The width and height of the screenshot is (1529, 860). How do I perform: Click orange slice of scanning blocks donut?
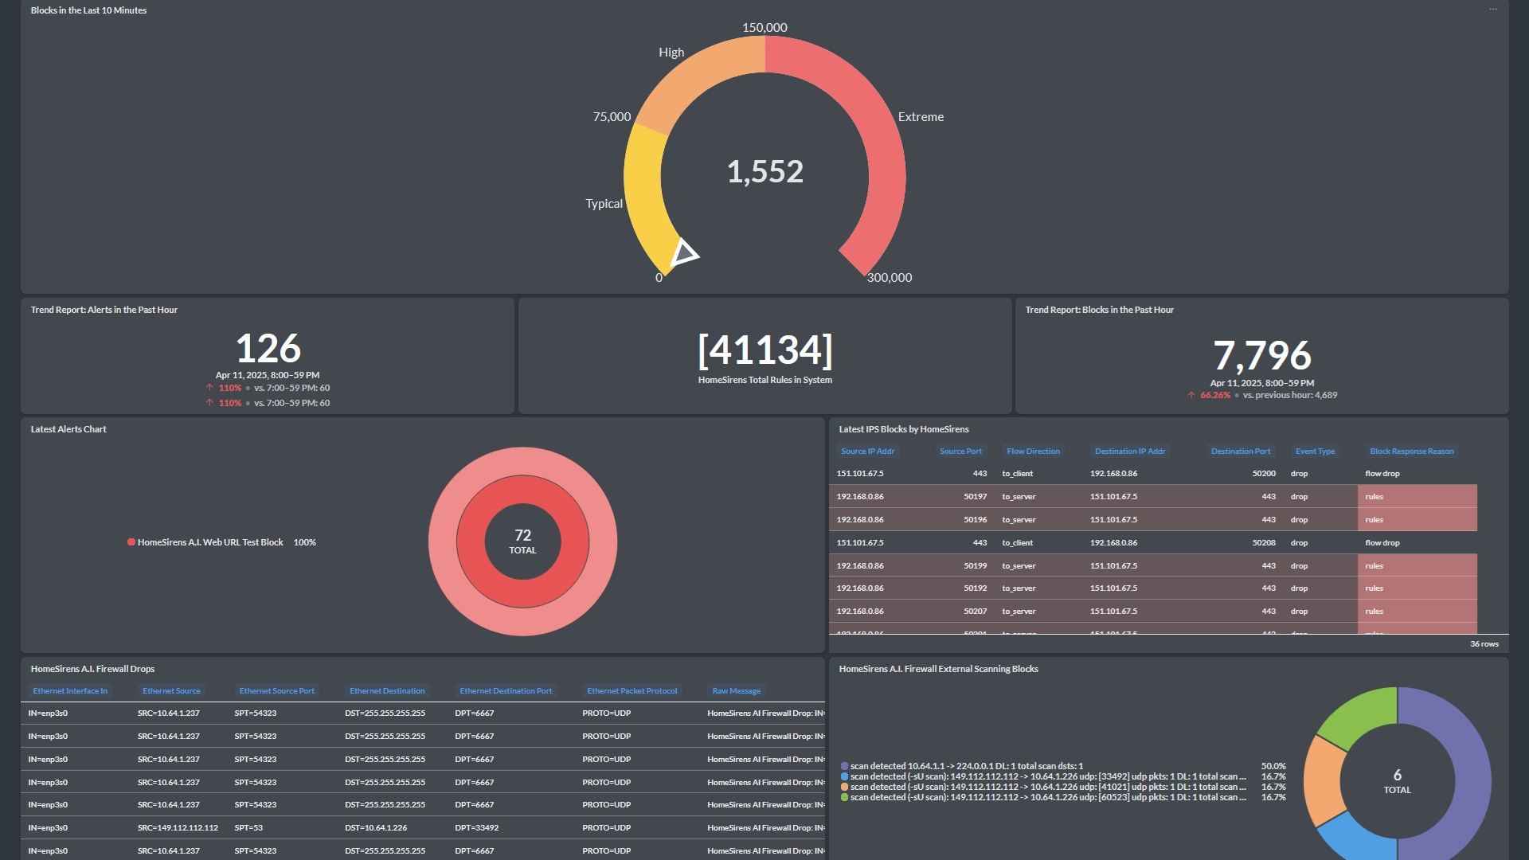click(x=1323, y=780)
